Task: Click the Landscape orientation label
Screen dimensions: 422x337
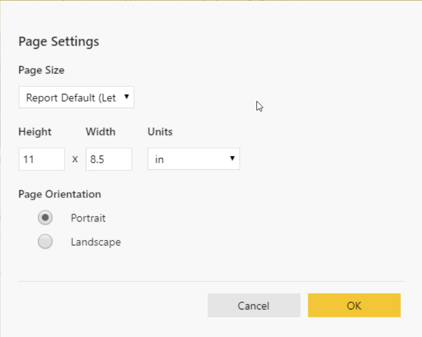Action: coord(96,242)
